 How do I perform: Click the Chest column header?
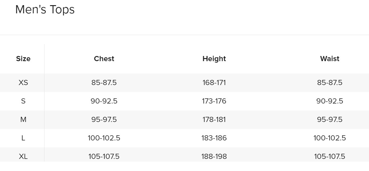(104, 59)
